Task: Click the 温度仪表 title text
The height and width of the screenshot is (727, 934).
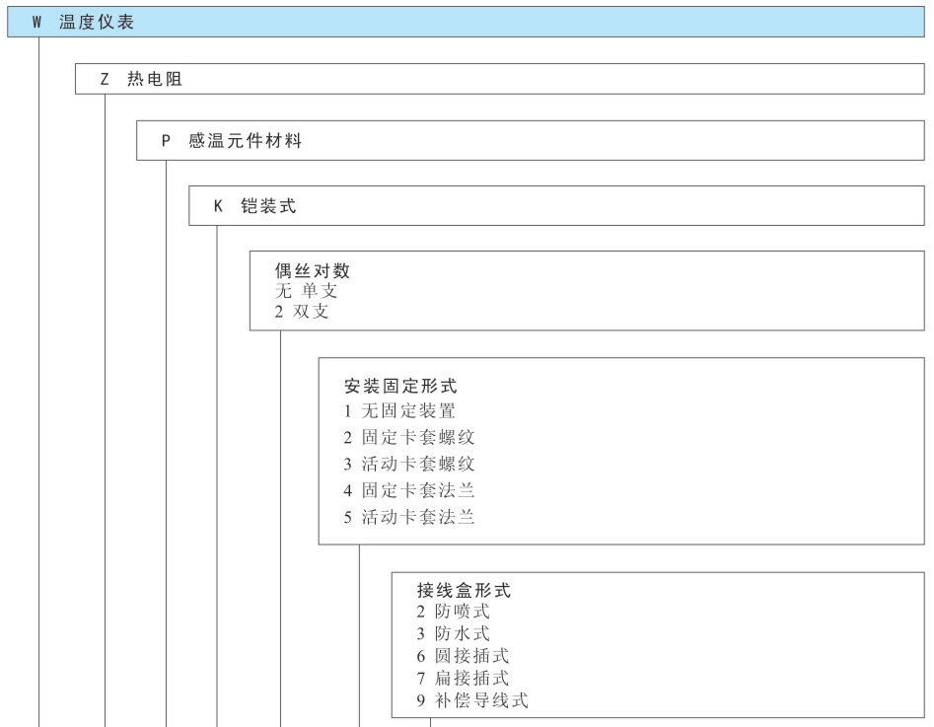Action: tap(97, 23)
